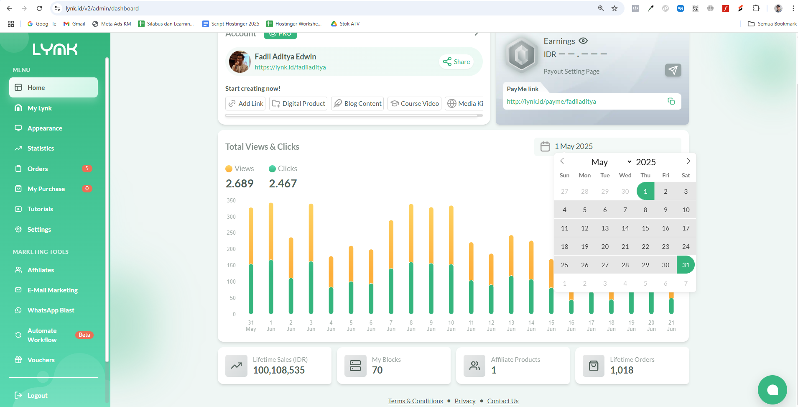The image size is (798, 407).
Task: Go to previous month in date picker
Action: [x=562, y=161]
